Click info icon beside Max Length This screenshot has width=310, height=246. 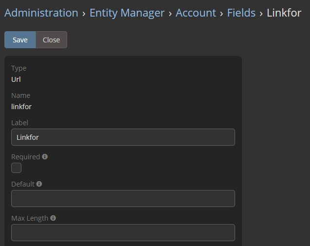pos(53,218)
